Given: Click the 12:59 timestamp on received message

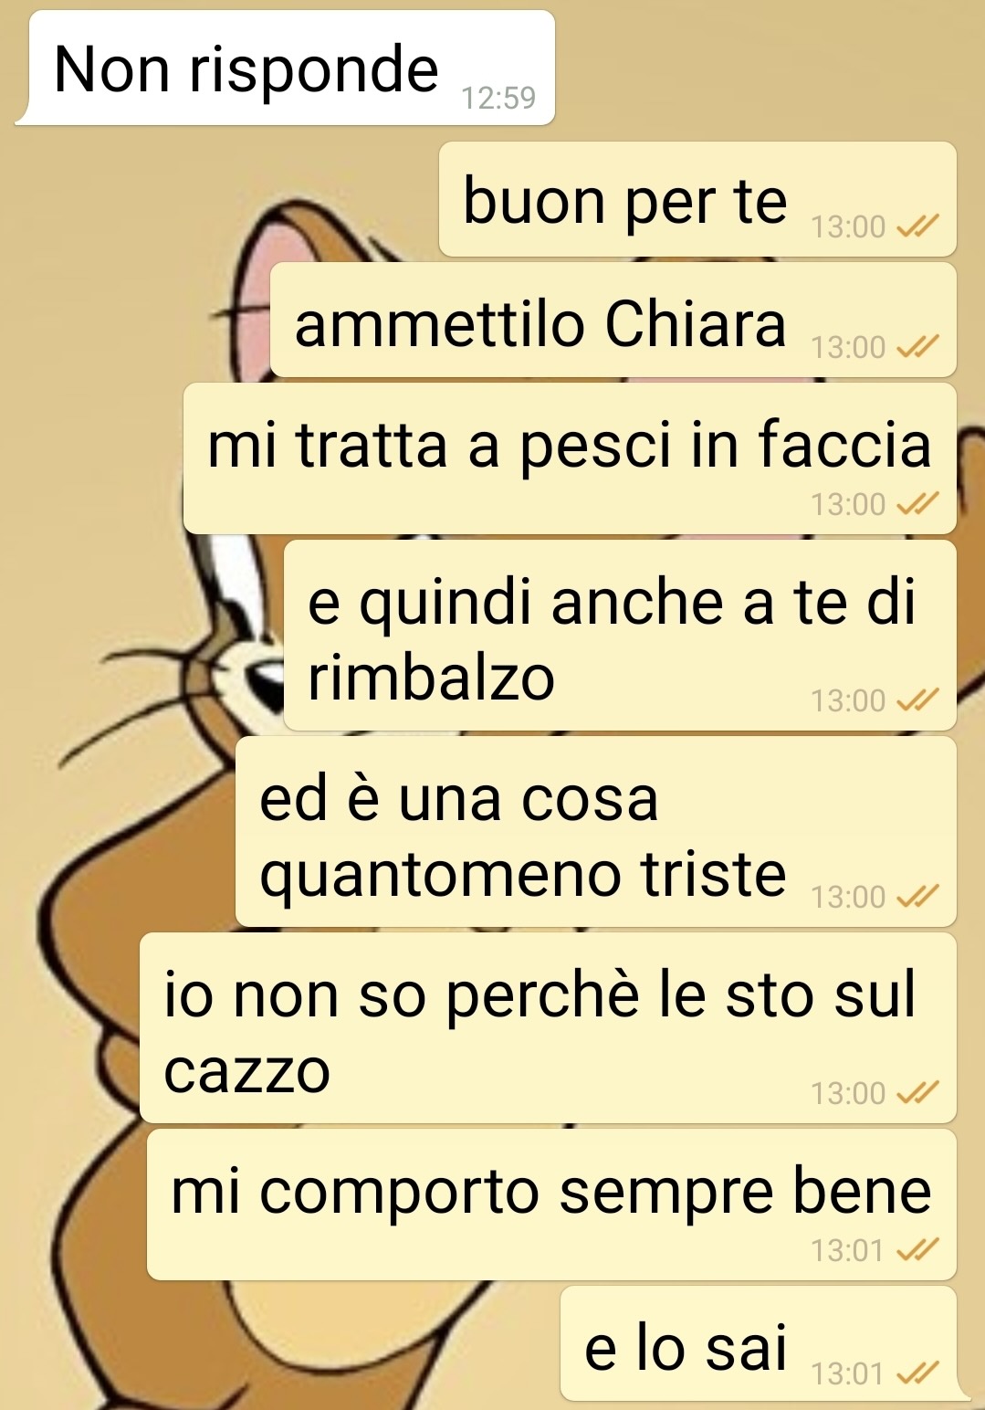Looking at the screenshot, I should 498,98.
